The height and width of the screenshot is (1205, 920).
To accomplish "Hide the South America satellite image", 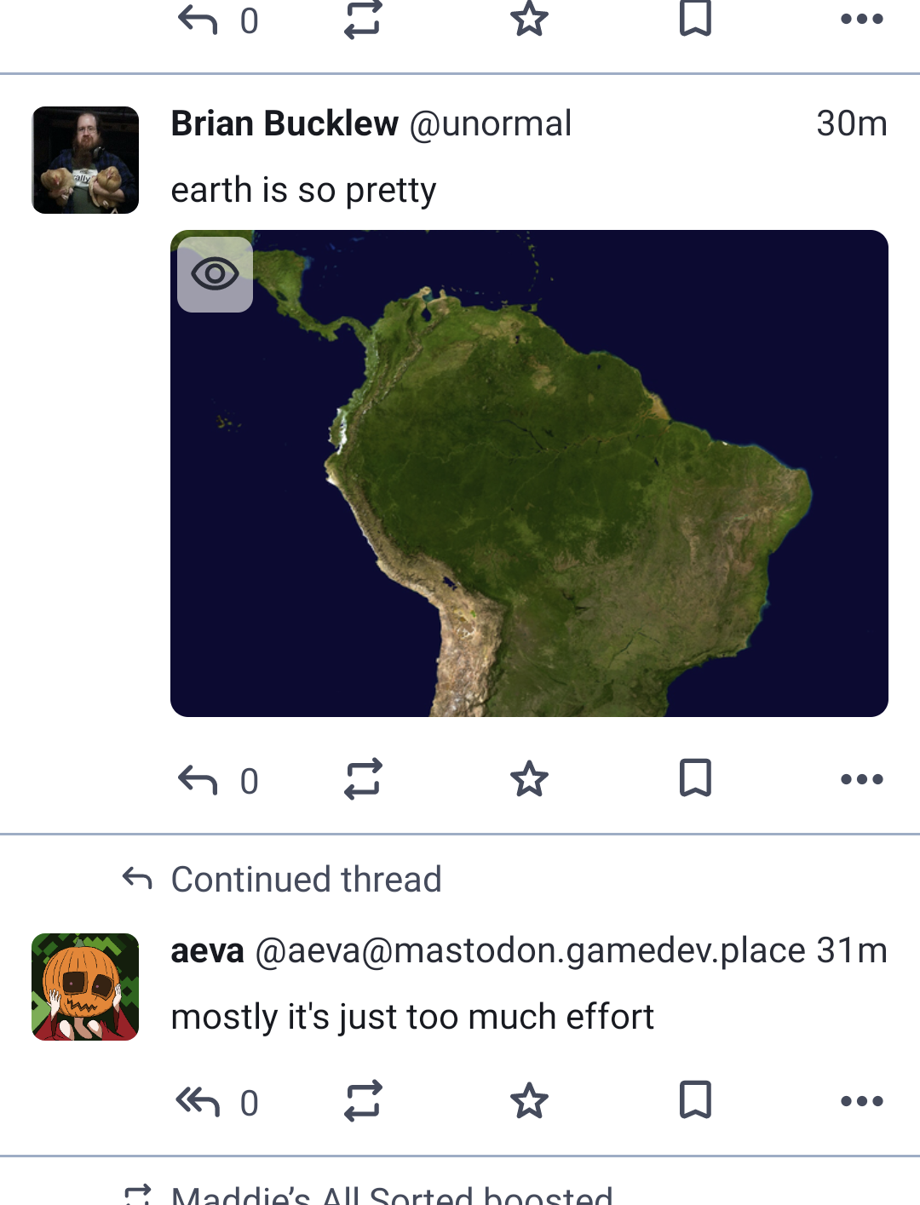I will click(x=215, y=274).
